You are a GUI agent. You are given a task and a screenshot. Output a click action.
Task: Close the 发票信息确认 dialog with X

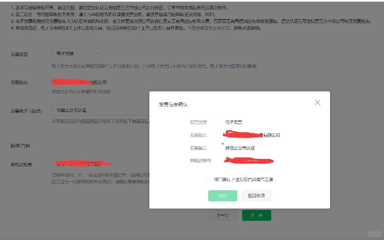317,102
